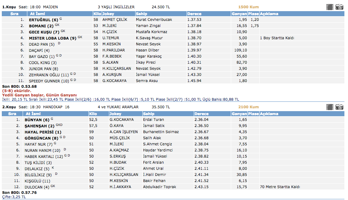This screenshot has height=200, width=348.
Task: Click the horse BOMANI (2)
Action: point(41,26)
